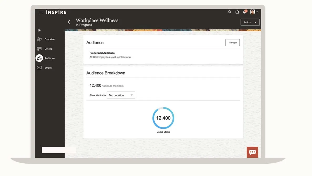This screenshot has width=312, height=176.
Task: Click the user profile avatar
Action: pyautogui.click(x=253, y=12)
